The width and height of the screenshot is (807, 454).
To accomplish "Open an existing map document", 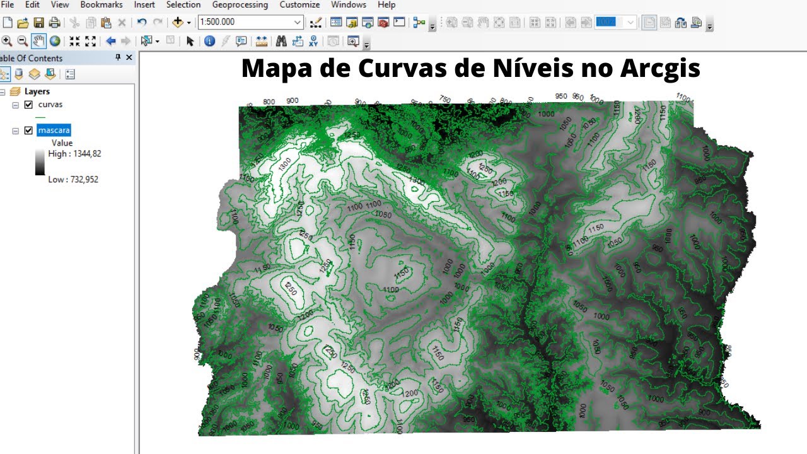I will [23, 23].
